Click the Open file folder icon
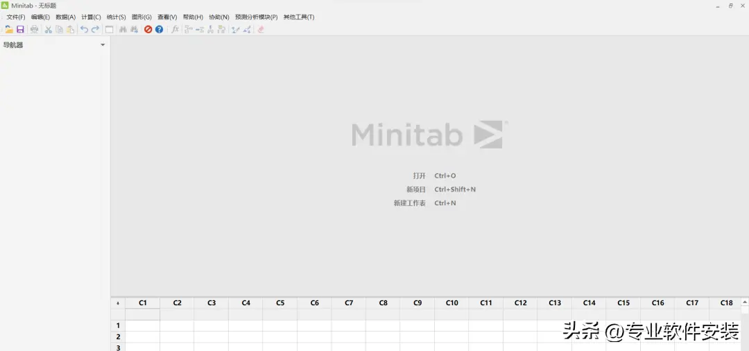This screenshot has width=749, height=351. 9,29
